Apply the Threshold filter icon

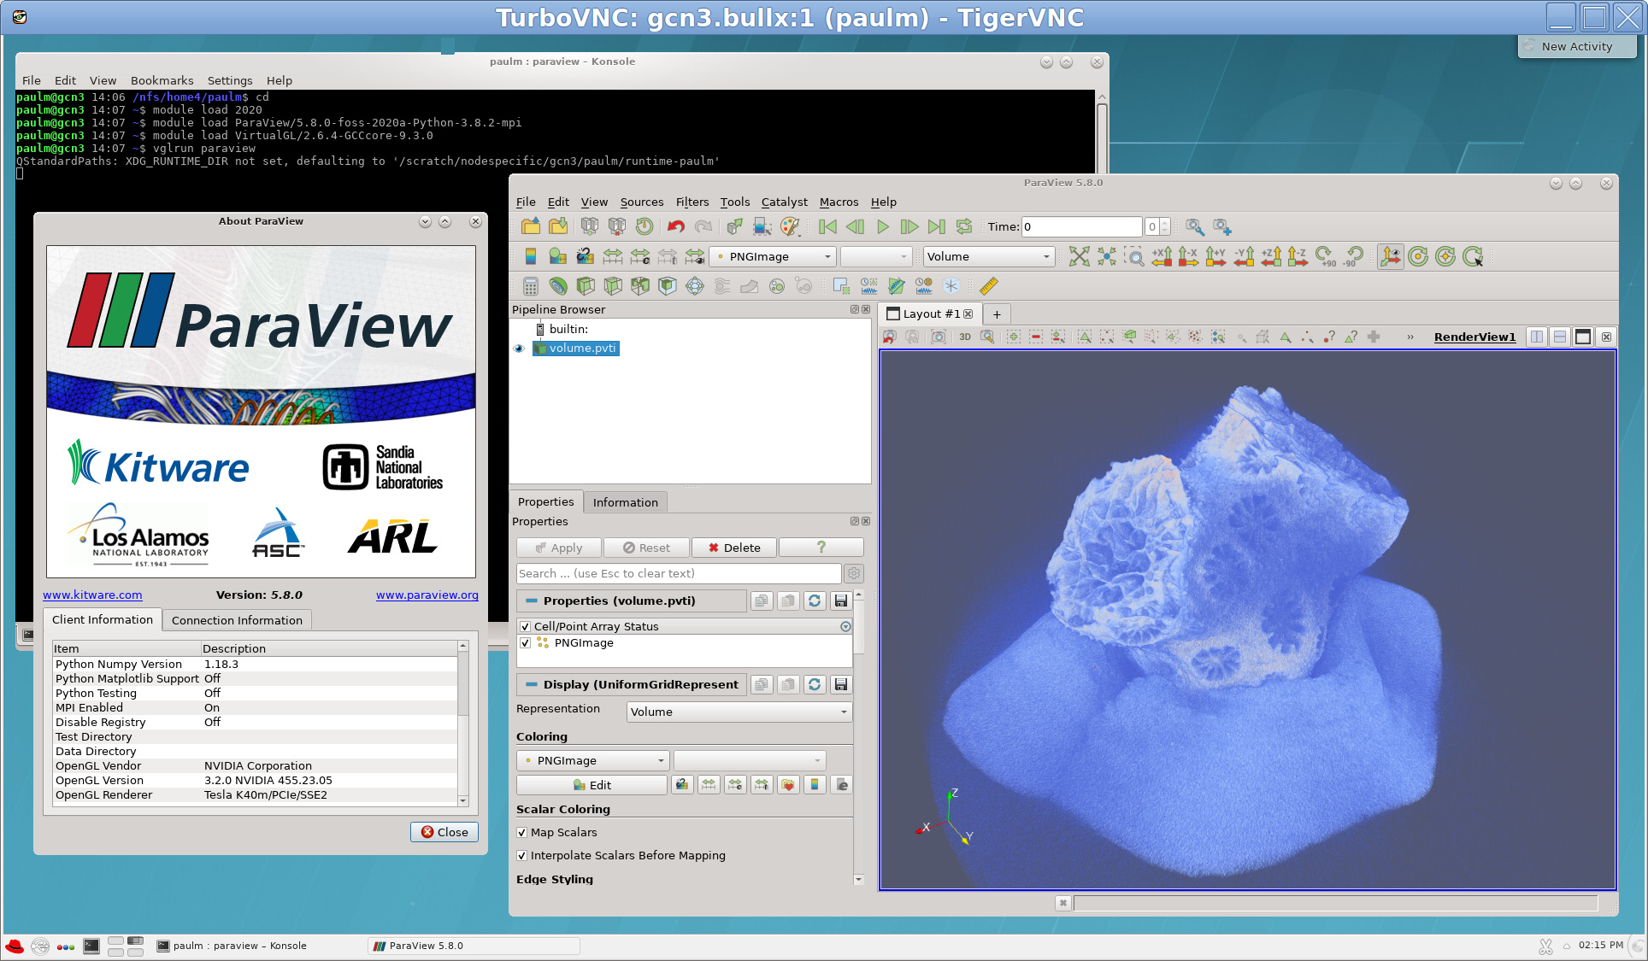tap(640, 286)
